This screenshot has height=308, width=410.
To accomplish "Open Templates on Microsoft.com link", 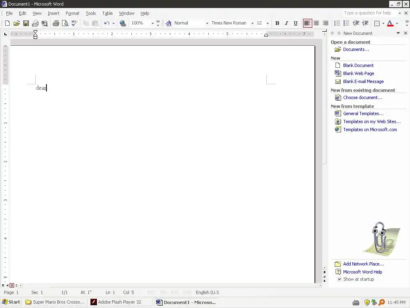I will pos(370,130).
